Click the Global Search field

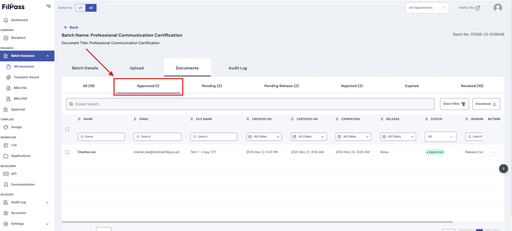pos(250,104)
